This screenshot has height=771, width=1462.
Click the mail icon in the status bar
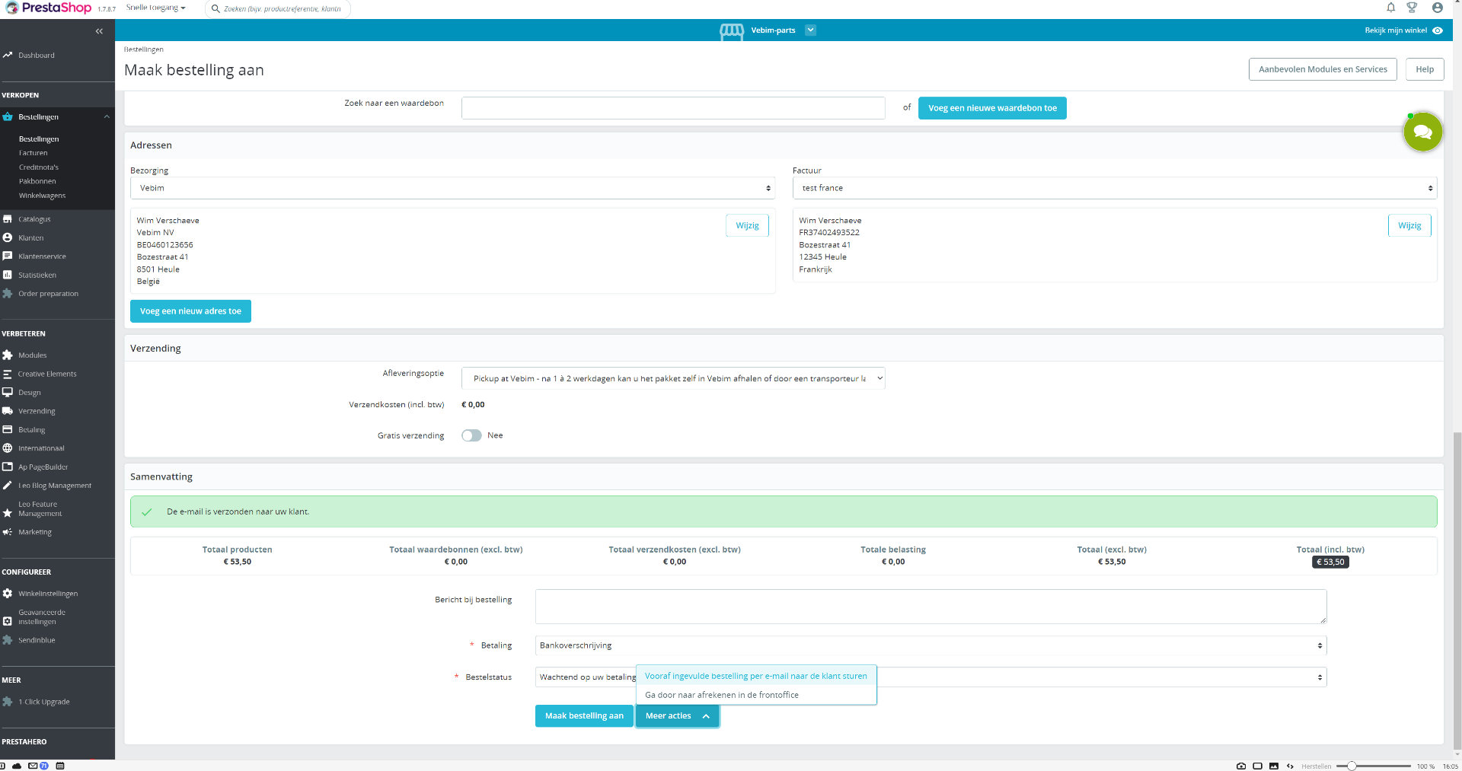[x=33, y=766]
